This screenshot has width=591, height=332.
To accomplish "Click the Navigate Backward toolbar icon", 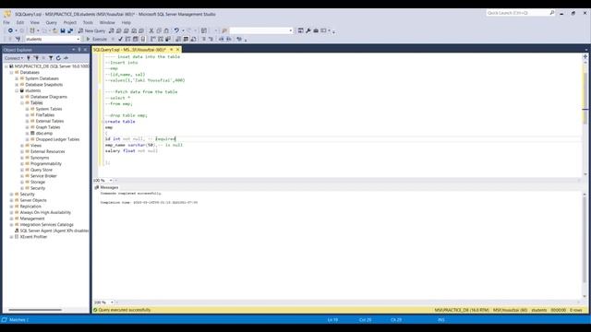I will (10, 30).
